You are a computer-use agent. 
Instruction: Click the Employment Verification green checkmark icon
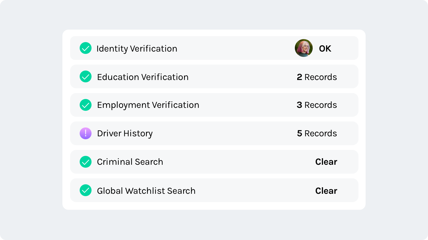[x=86, y=105]
